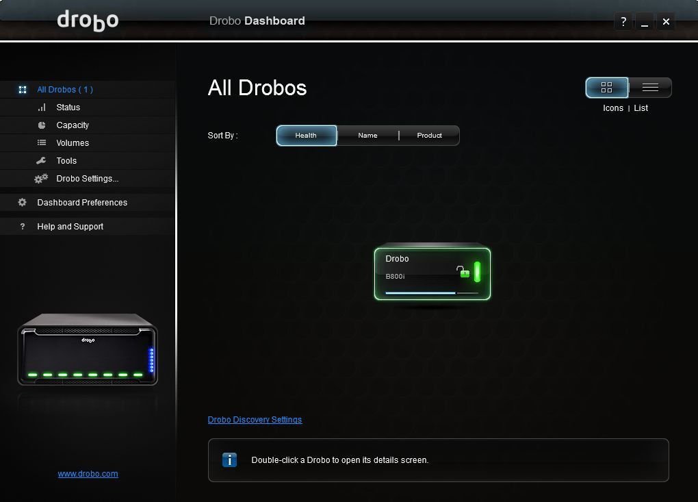Switch to Icons grid view
Image resolution: width=698 pixels, height=502 pixels.
click(607, 87)
